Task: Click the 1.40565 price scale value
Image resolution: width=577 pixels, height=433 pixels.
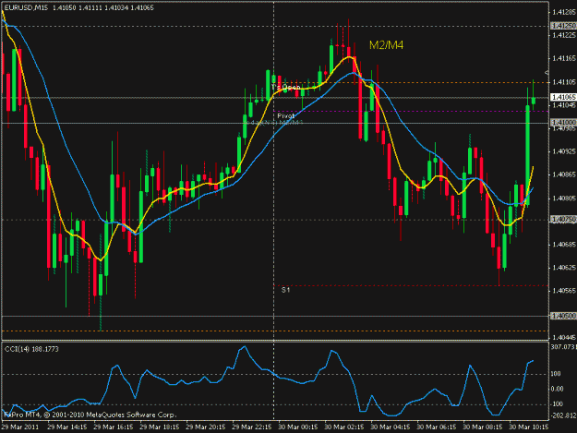Action: click(563, 291)
